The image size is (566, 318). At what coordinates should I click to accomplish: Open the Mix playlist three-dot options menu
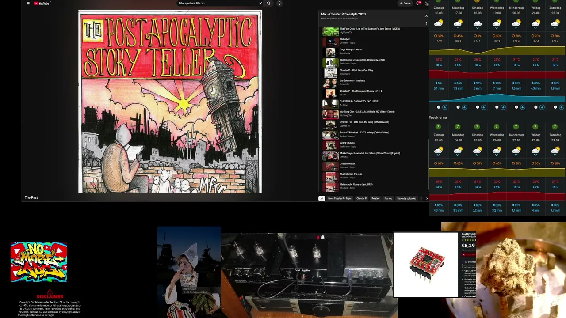426,23
